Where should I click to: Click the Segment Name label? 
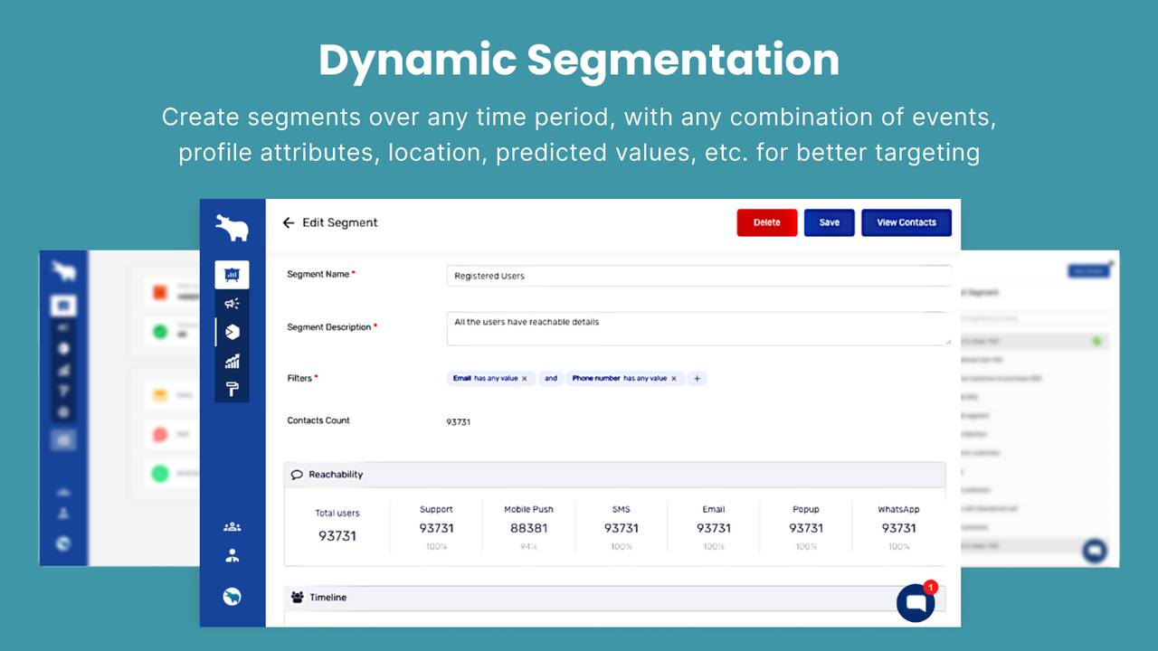coord(318,274)
